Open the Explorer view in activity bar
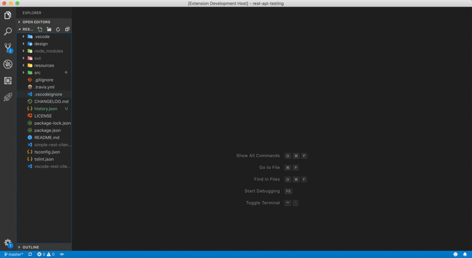This screenshot has width=472, height=258. point(7,15)
